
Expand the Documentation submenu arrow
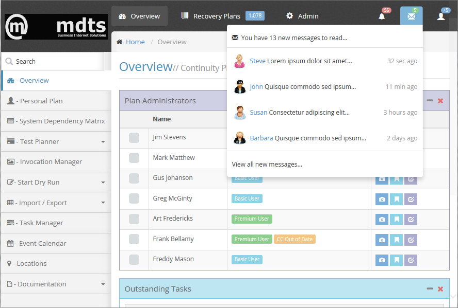tap(103, 284)
